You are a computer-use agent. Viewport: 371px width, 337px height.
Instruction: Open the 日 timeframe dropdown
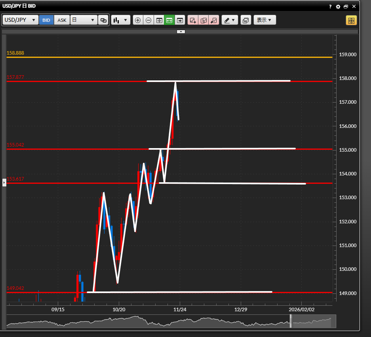84,20
